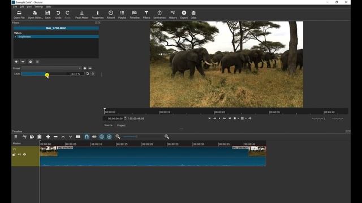Zoom in the timeline
This screenshot has height=203, width=362.
tap(167, 136)
